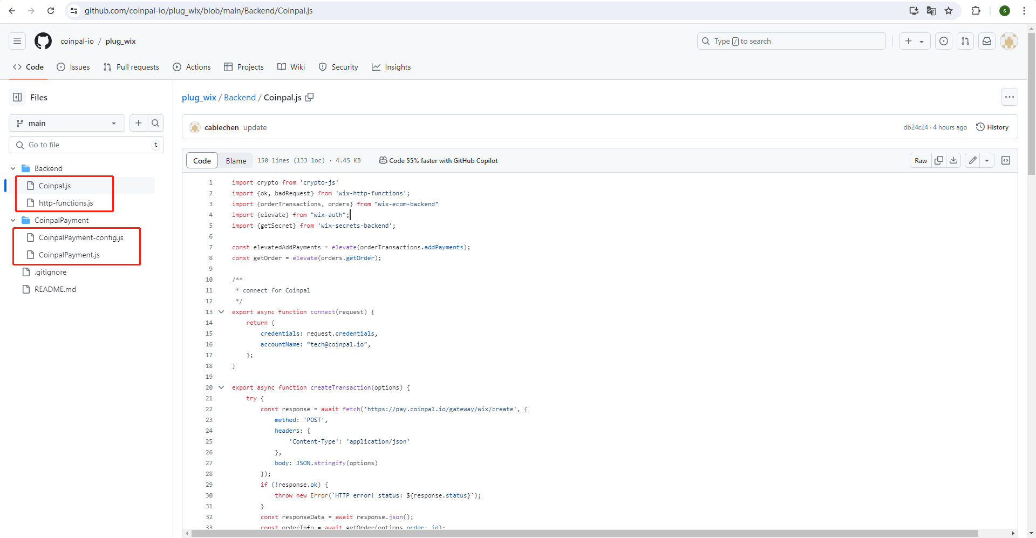The width and height of the screenshot is (1036, 538).
Task: Open the Projects tab
Action: (x=244, y=67)
